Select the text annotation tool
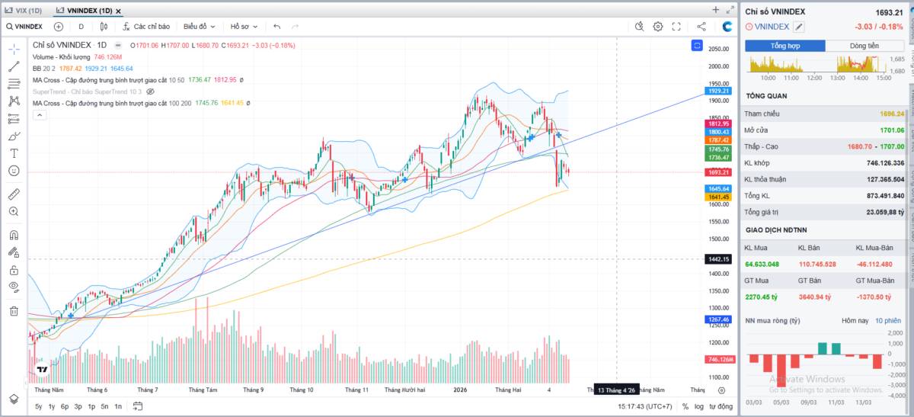This screenshot has width=914, height=417. pyautogui.click(x=14, y=152)
